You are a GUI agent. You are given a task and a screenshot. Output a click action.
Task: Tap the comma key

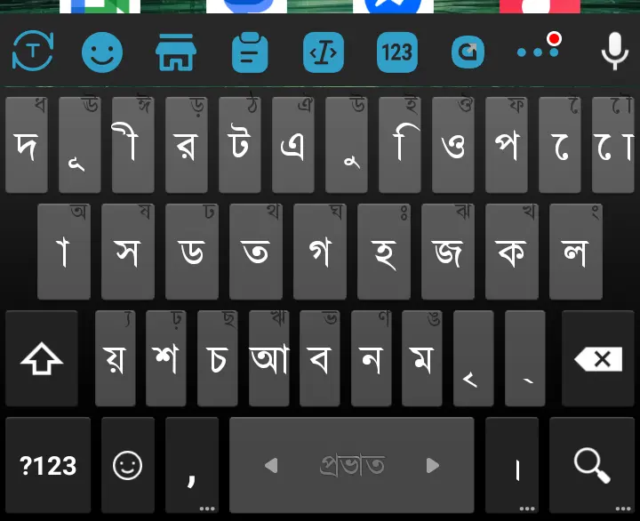tap(192, 465)
